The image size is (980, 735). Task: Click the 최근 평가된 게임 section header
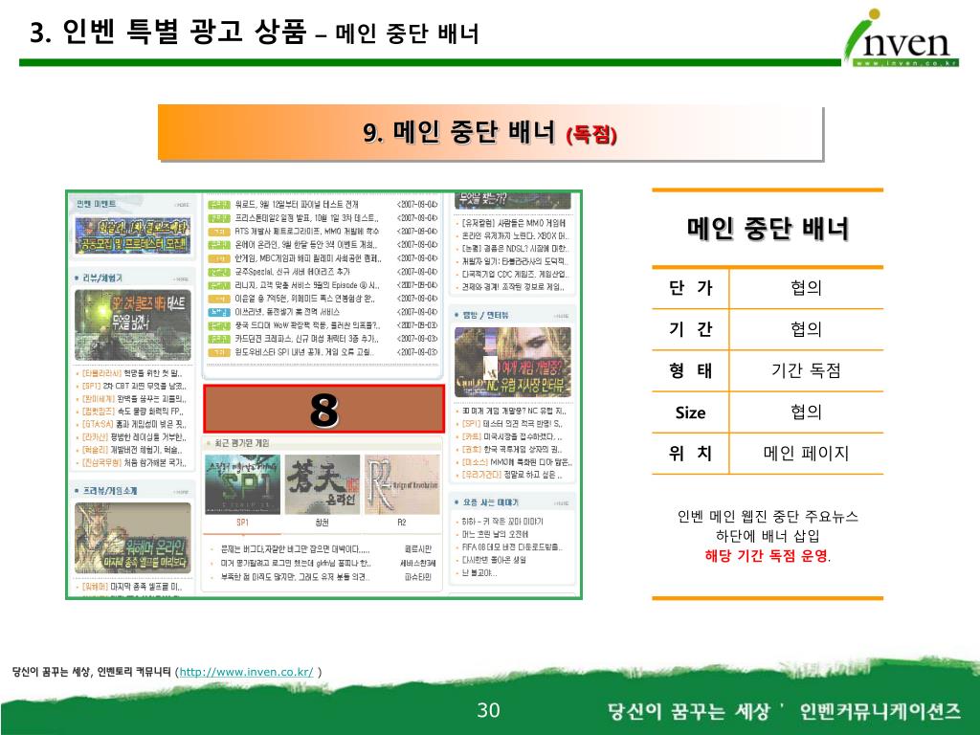pos(242,443)
